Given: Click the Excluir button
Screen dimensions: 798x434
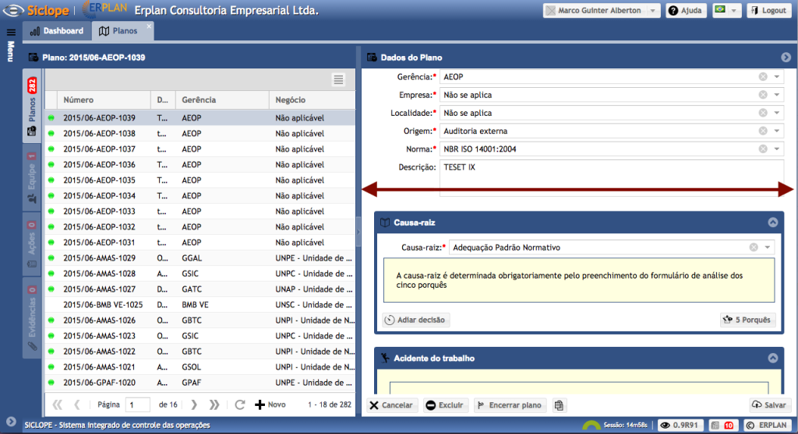Looking at the screenshot, I should click(x=444, y=405).
